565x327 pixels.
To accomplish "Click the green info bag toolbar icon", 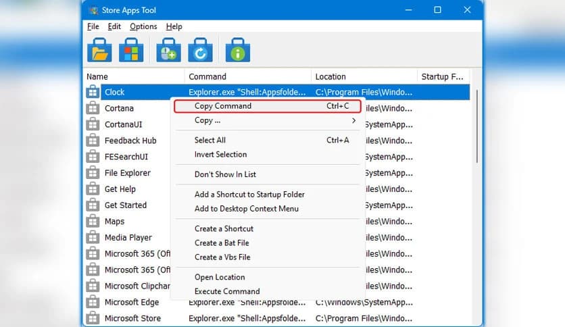I will pyautogui.click(x=238, y=50).
